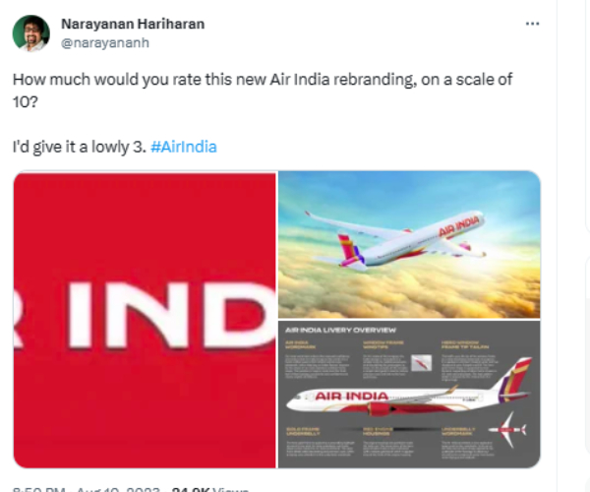Screen dimensions: 590x492
Task: Click Narayanan Hariharan's profile avatar
Action: coord(30,33)
